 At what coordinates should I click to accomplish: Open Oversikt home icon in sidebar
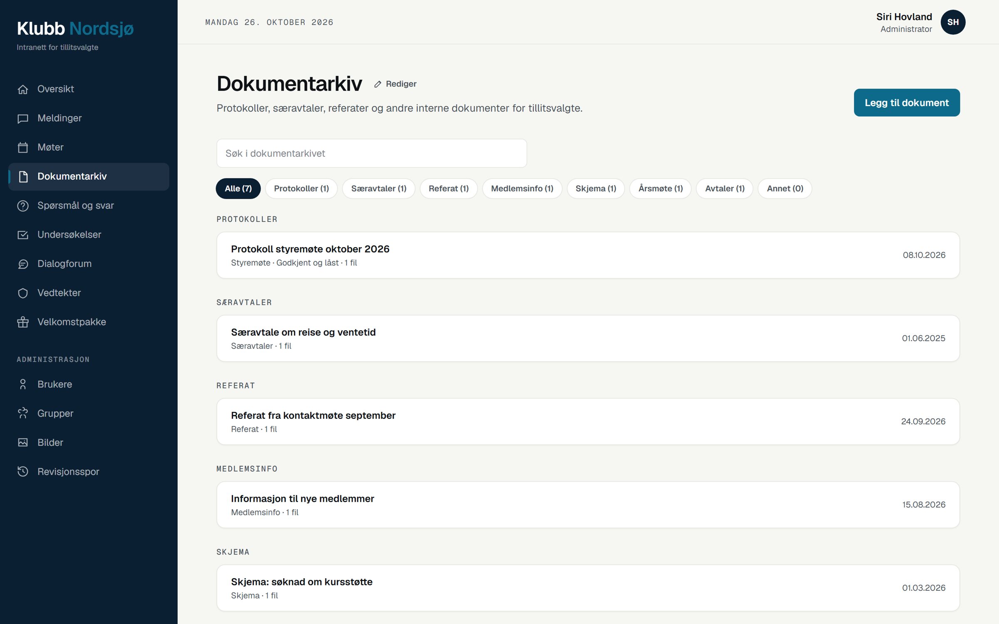(23, 89)
